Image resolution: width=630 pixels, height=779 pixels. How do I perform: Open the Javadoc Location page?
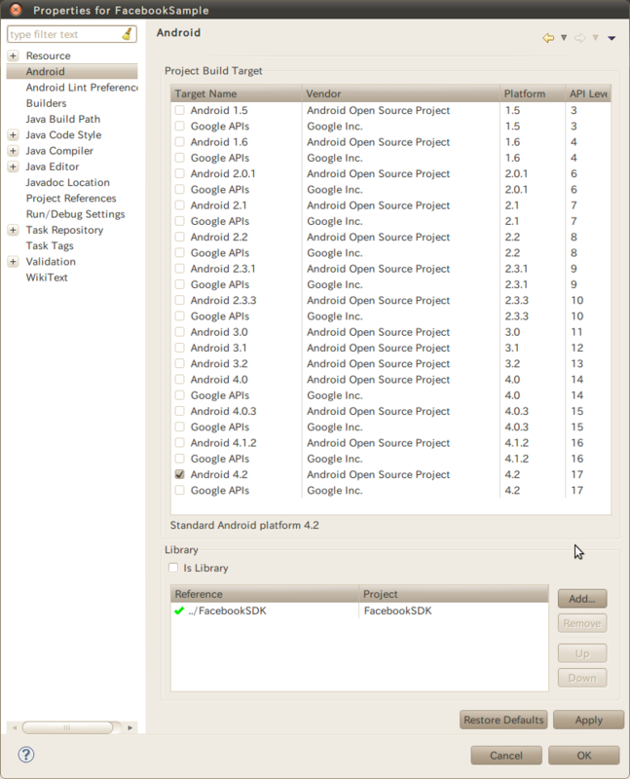click(67, 182)
